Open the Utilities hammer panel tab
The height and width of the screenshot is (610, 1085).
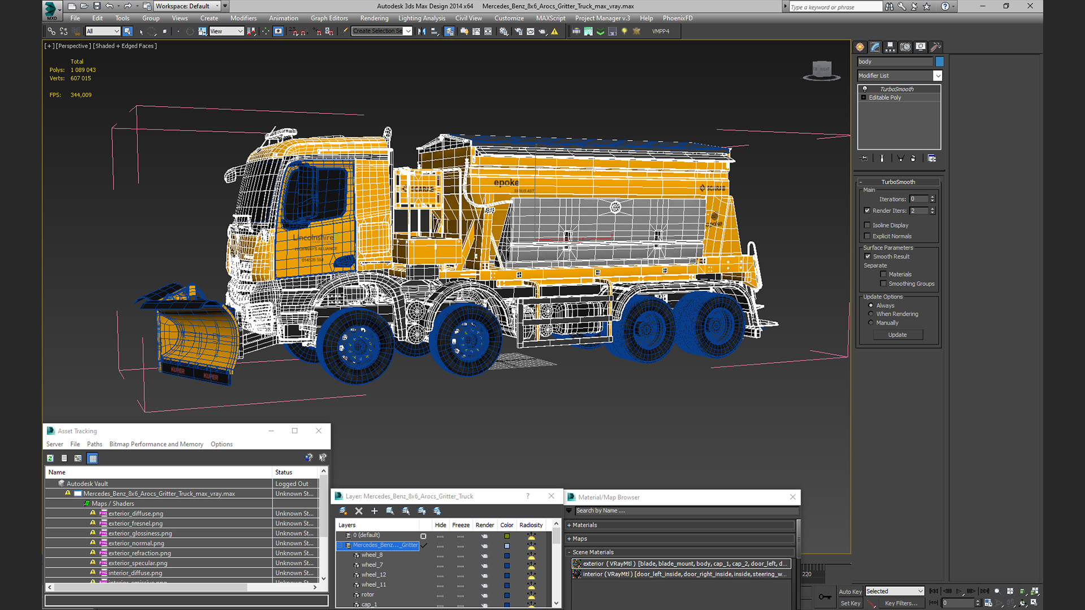936,47
